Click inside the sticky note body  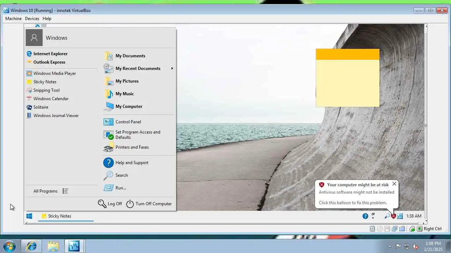pos(348,83)
